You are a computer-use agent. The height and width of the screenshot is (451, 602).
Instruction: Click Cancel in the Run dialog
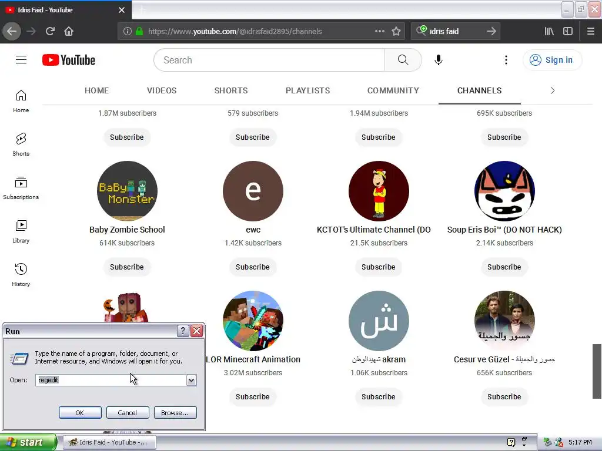[x=128, y=413]
